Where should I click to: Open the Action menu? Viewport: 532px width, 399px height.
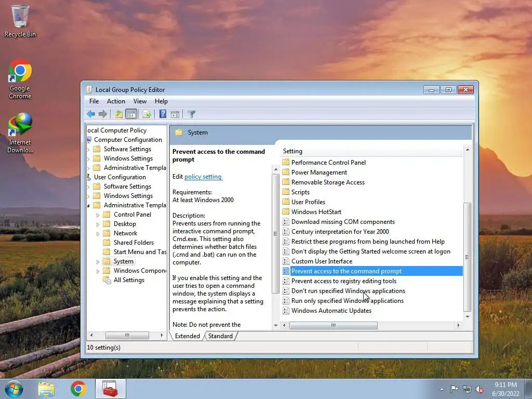[x=116, y=101]
